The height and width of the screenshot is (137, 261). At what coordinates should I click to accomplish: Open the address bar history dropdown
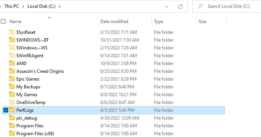(x=166, y=7)
